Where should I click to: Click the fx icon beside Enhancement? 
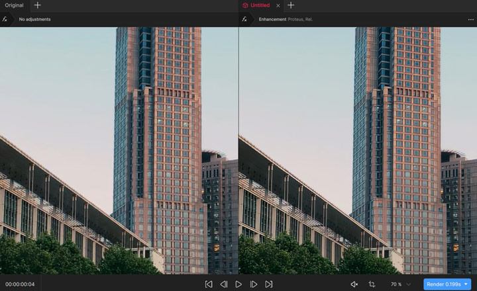tap(244, 19)
